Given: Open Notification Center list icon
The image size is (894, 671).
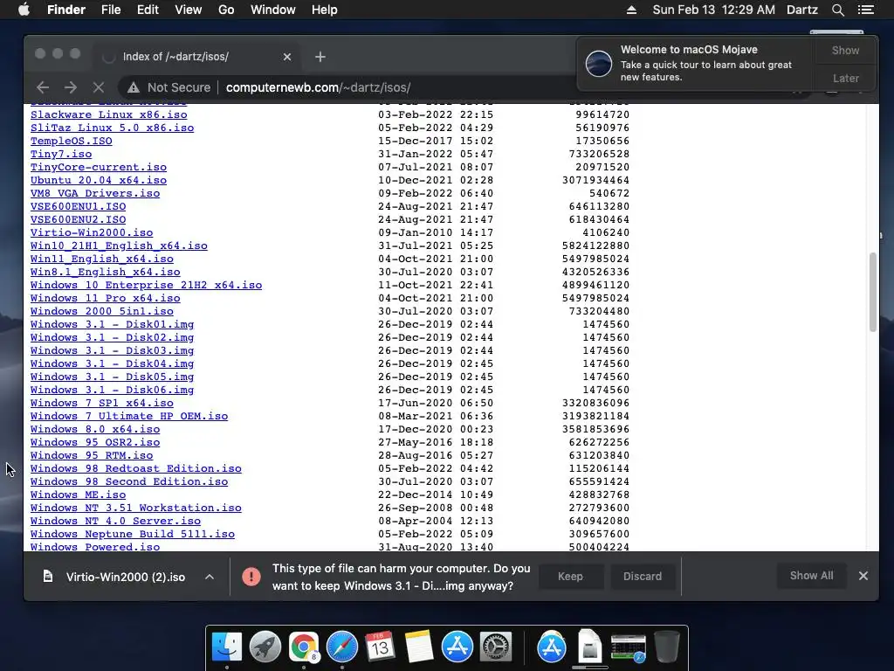Looking at the screenshot, I should coord(865,10).
